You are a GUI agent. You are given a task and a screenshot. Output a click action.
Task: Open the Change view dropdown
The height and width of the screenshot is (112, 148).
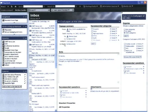(35, 19)
